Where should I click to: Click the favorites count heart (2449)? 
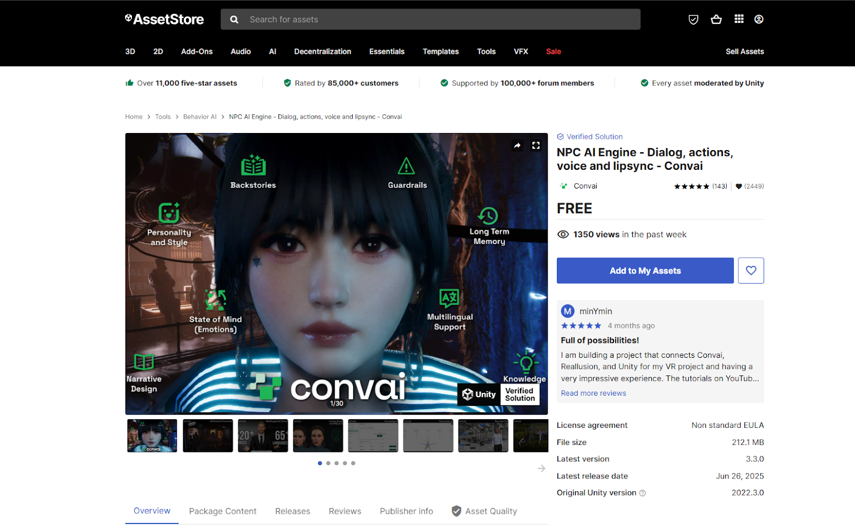pos(739,186)
